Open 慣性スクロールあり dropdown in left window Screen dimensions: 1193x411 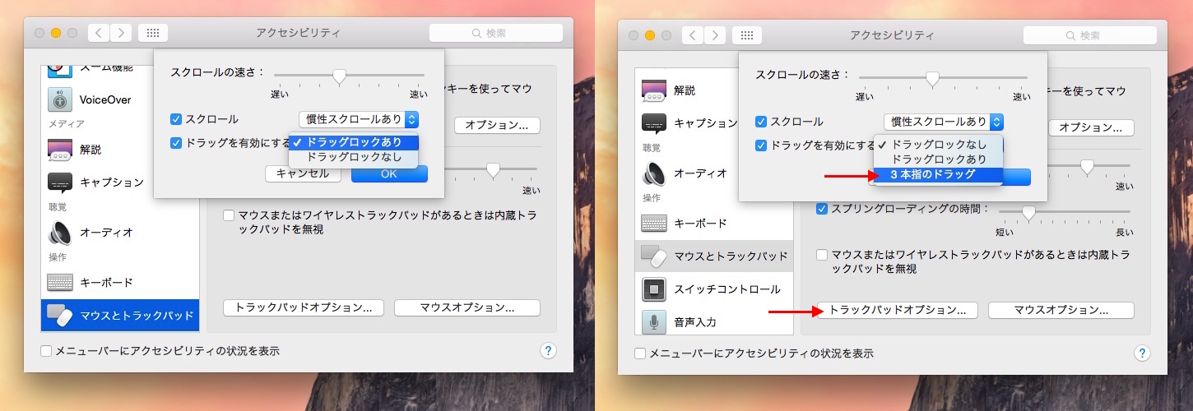359,119
